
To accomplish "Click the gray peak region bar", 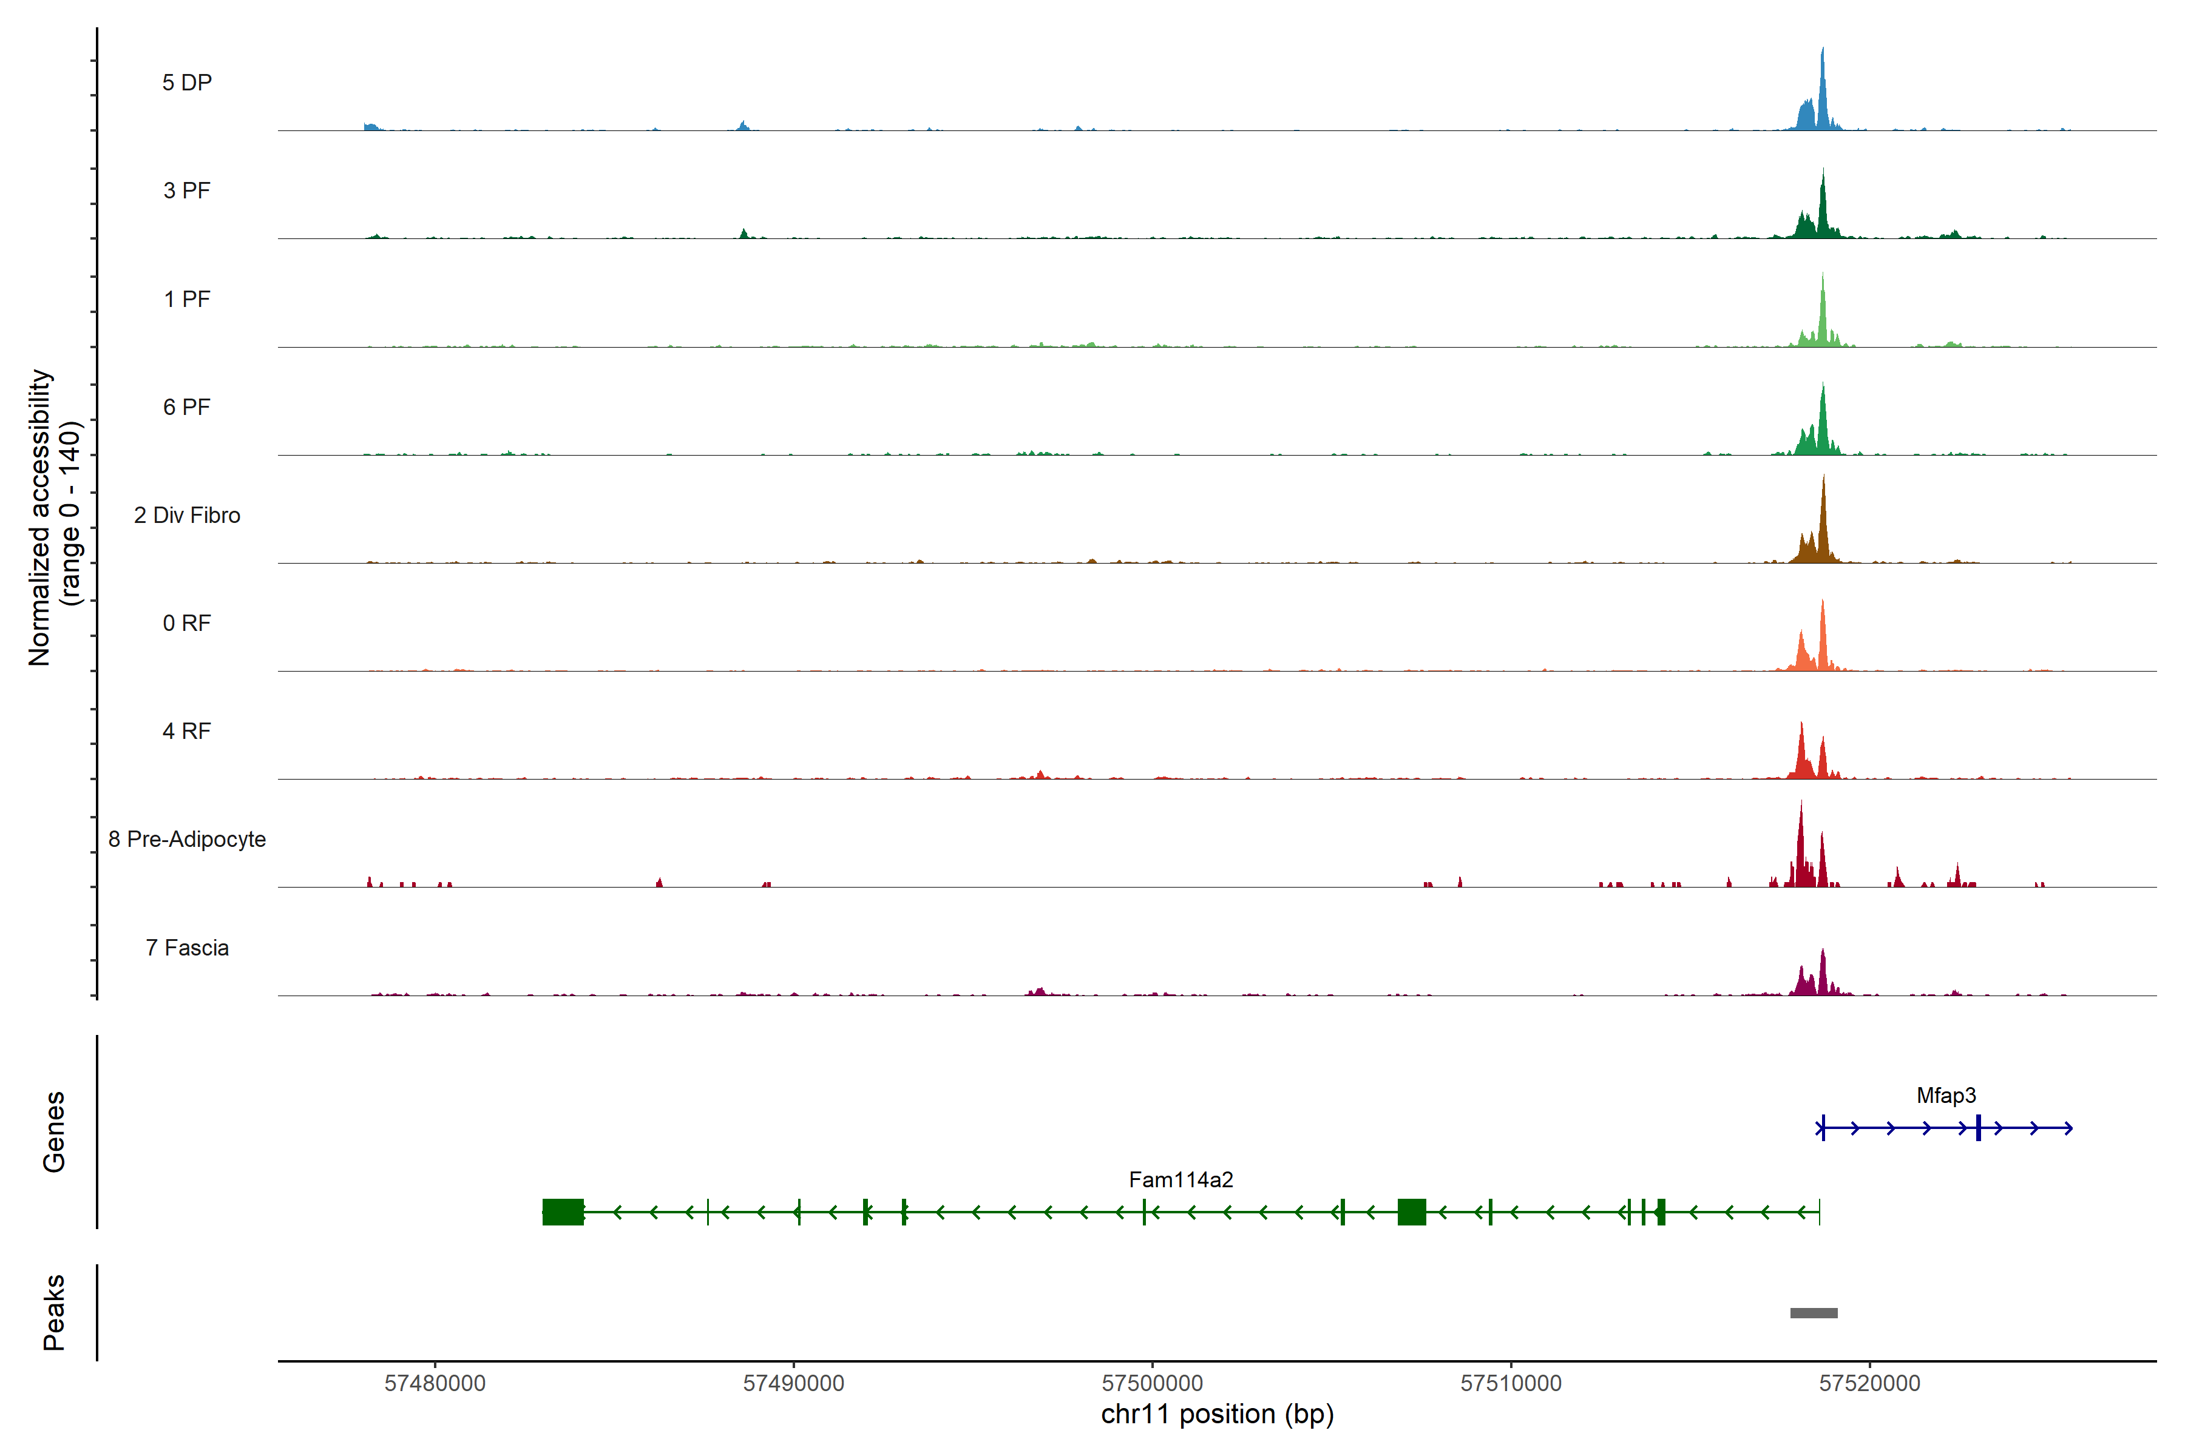I will click(1814, 1313).
